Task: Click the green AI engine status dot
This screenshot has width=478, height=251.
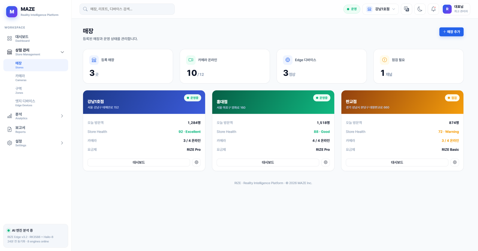Action: (x=9, y=230)
